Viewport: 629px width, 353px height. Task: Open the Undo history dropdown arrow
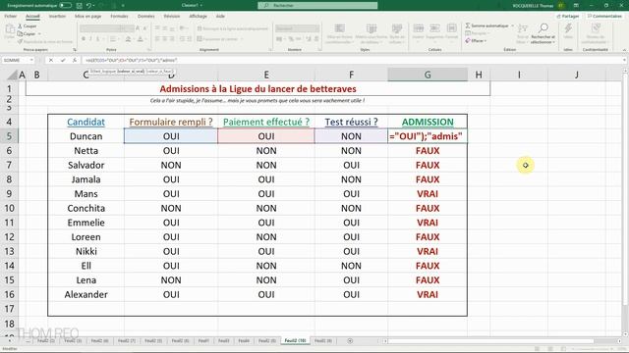coord(94,6)
